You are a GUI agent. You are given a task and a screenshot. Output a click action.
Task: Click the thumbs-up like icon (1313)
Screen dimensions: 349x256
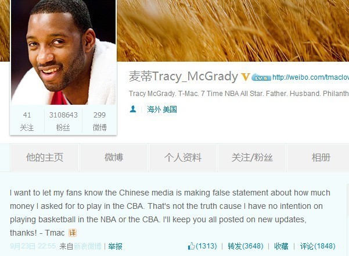[x=191, y=246]
